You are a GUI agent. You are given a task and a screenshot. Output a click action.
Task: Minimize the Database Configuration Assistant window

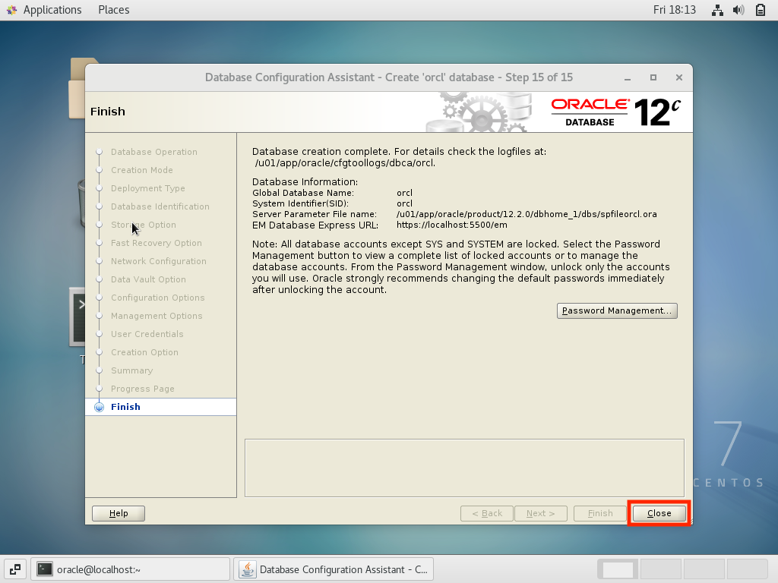tap(628, 78)
